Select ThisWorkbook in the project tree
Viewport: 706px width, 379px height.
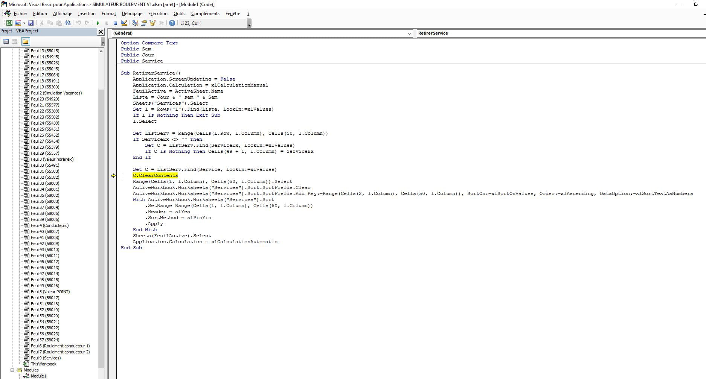pyautogui.click(x=43, y=364)
